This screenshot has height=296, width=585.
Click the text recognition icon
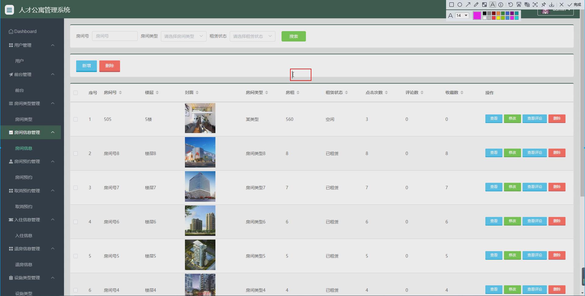click(x=535, y=5)
